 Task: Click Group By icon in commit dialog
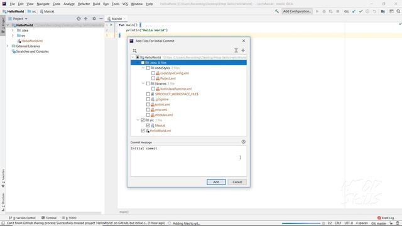tap(134, 50)
